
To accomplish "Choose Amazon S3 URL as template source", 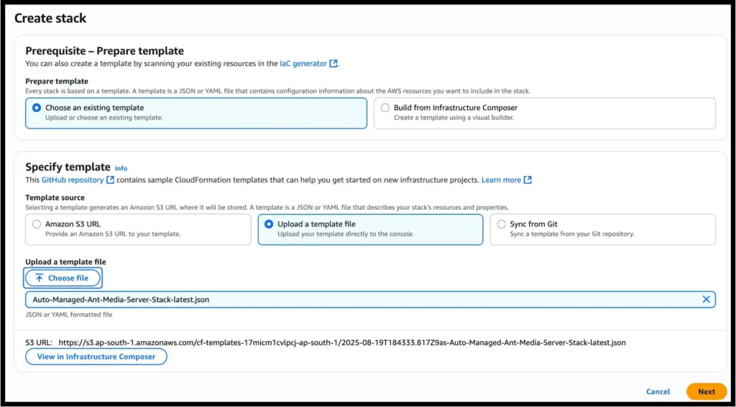I will [37, 224].
